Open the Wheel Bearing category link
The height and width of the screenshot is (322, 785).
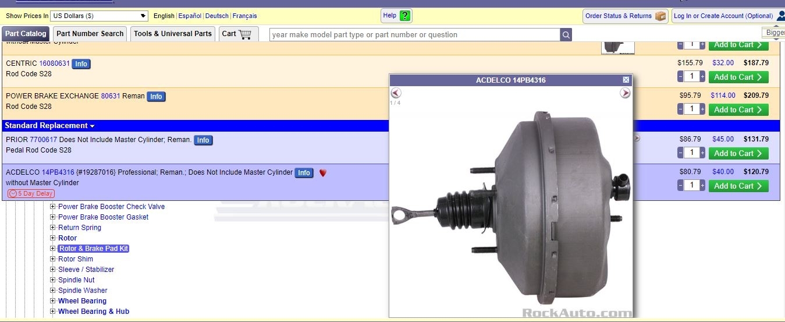click(x=82, y=301)
